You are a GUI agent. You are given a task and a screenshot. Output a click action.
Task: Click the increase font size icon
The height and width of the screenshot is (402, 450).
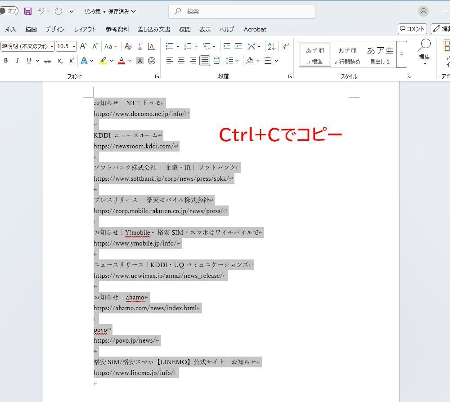pyautogui.click(x=84, y=46)
